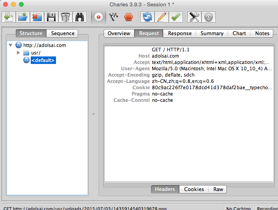The image size is (278, 210).
Task: Show the Raw view
Action: 218,189
